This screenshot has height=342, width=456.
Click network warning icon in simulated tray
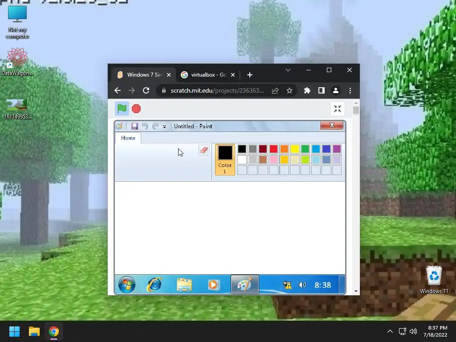pos(287,285)
